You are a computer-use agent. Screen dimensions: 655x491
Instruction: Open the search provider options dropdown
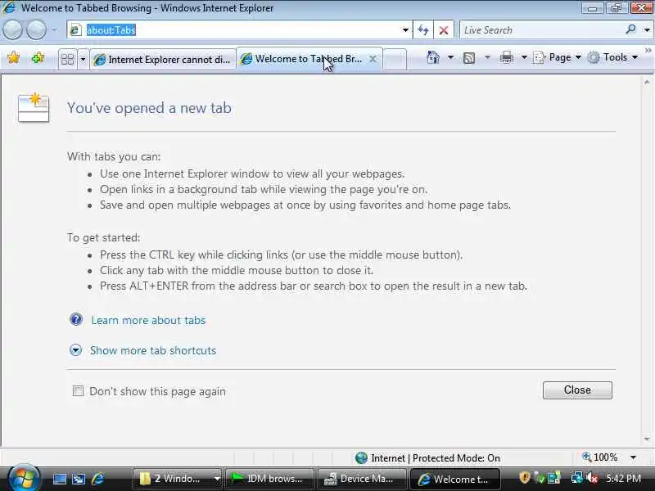[x=647, y=30]
